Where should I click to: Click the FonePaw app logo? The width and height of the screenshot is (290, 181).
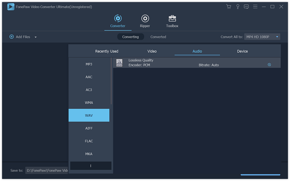click(x=11, y=7)
